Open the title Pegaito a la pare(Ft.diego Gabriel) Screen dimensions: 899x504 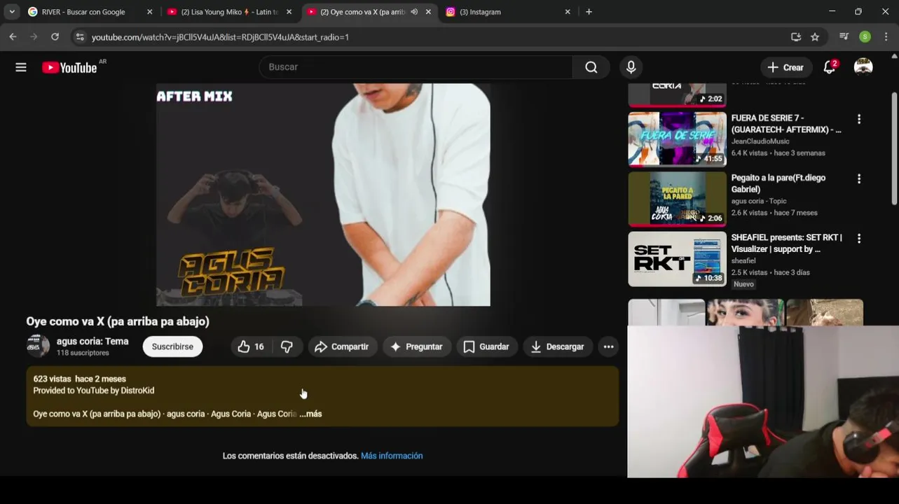coord(778,183)
